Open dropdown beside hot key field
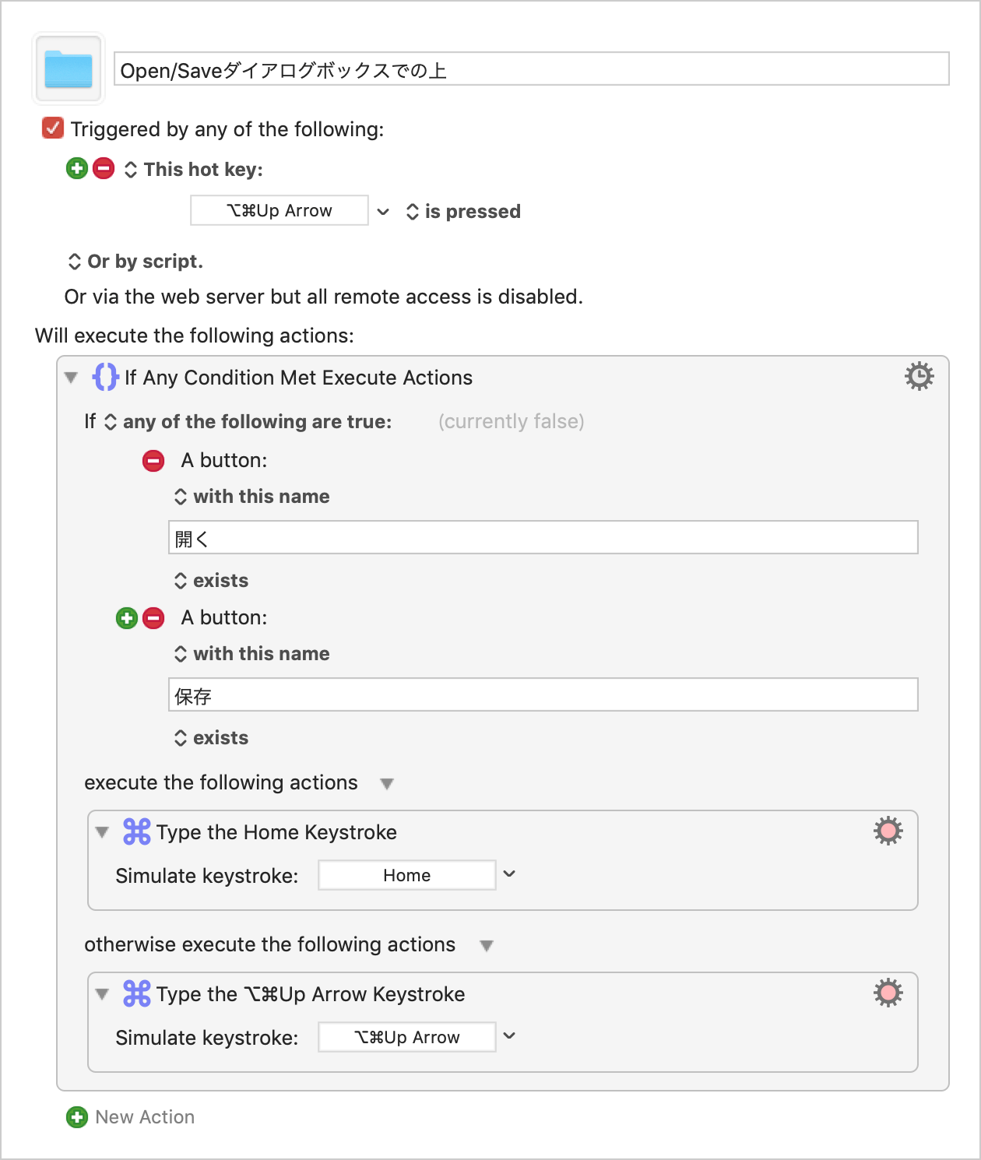 [383, 211]
